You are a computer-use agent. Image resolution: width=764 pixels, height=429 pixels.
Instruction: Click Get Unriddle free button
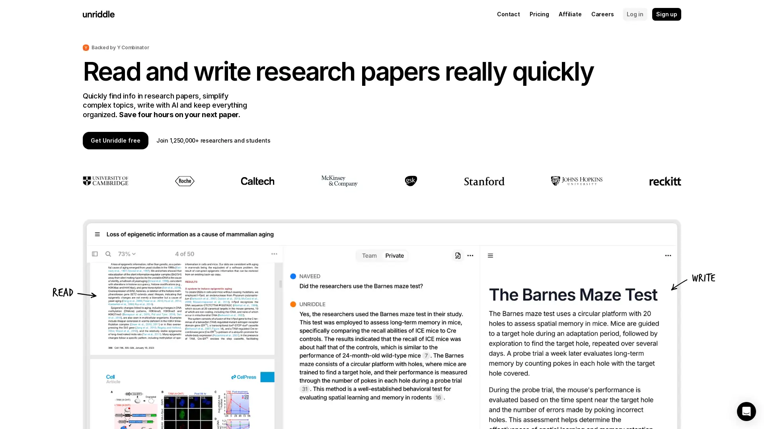115,140
